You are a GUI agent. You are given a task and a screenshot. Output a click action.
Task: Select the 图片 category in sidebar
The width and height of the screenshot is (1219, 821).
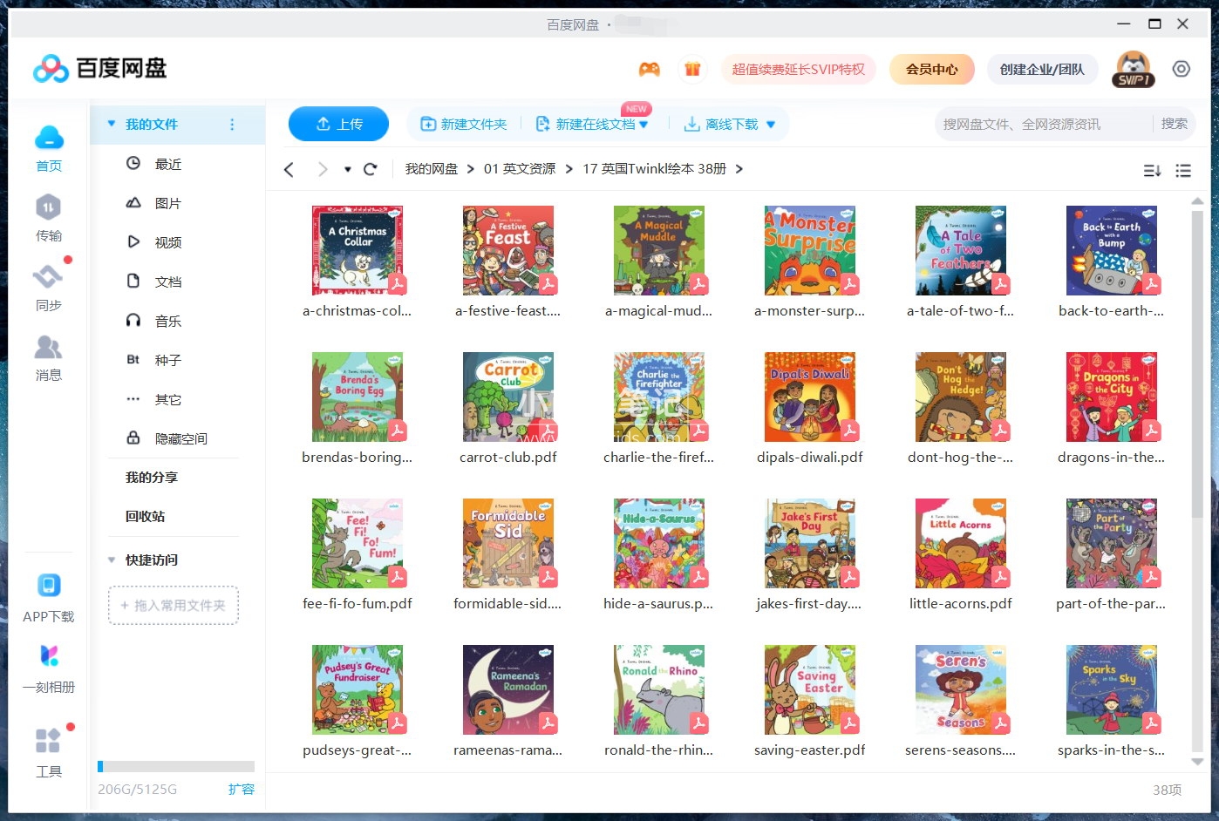(167, 202)
